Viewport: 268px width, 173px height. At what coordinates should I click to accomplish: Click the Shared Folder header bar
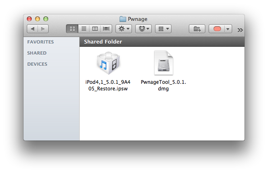pos(162,42)
